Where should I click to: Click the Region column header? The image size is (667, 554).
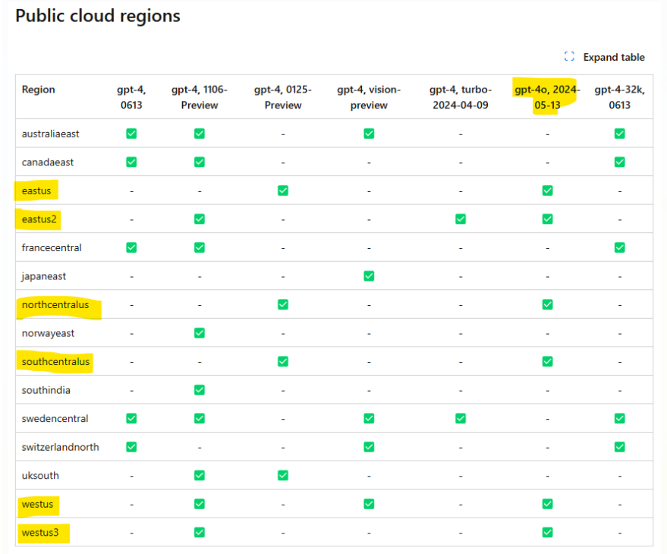[38, 90]
